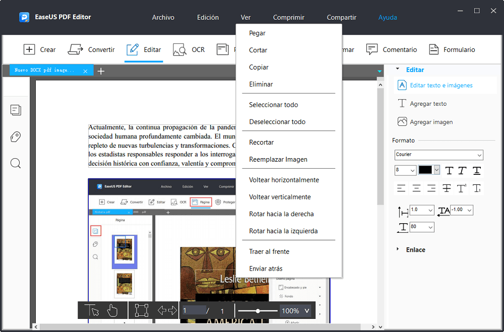Open horizontal scale 80 dropdown
The image size is (504, 332).
[x=422, y=227]
